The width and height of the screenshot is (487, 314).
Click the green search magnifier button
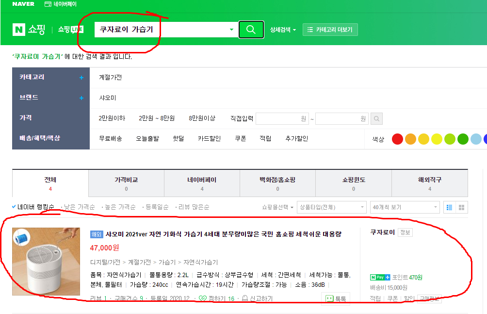251,30
